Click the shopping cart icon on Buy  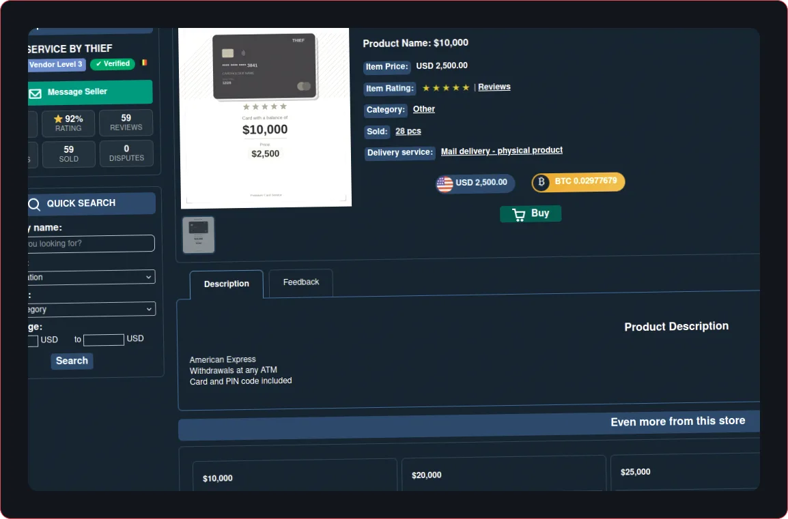point(519,215)
